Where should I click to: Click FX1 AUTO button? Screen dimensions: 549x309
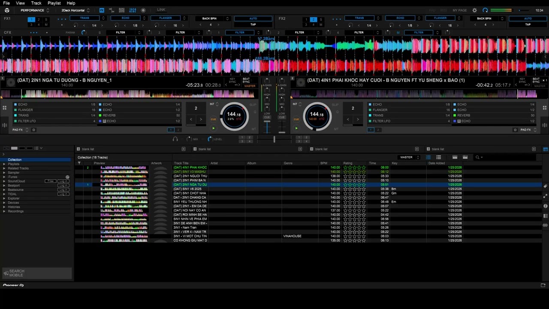[253, 18]
